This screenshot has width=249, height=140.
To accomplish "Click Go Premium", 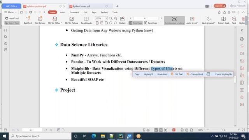I will [x=238, y=6].
